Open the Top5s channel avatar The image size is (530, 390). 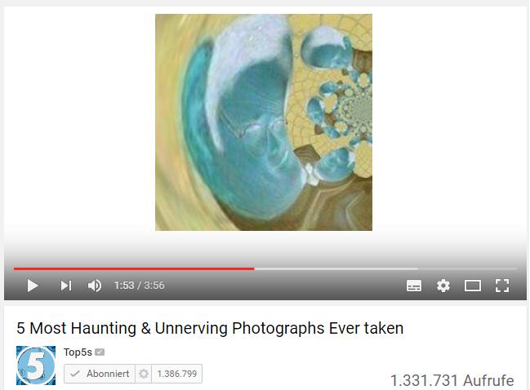[36, 366]
